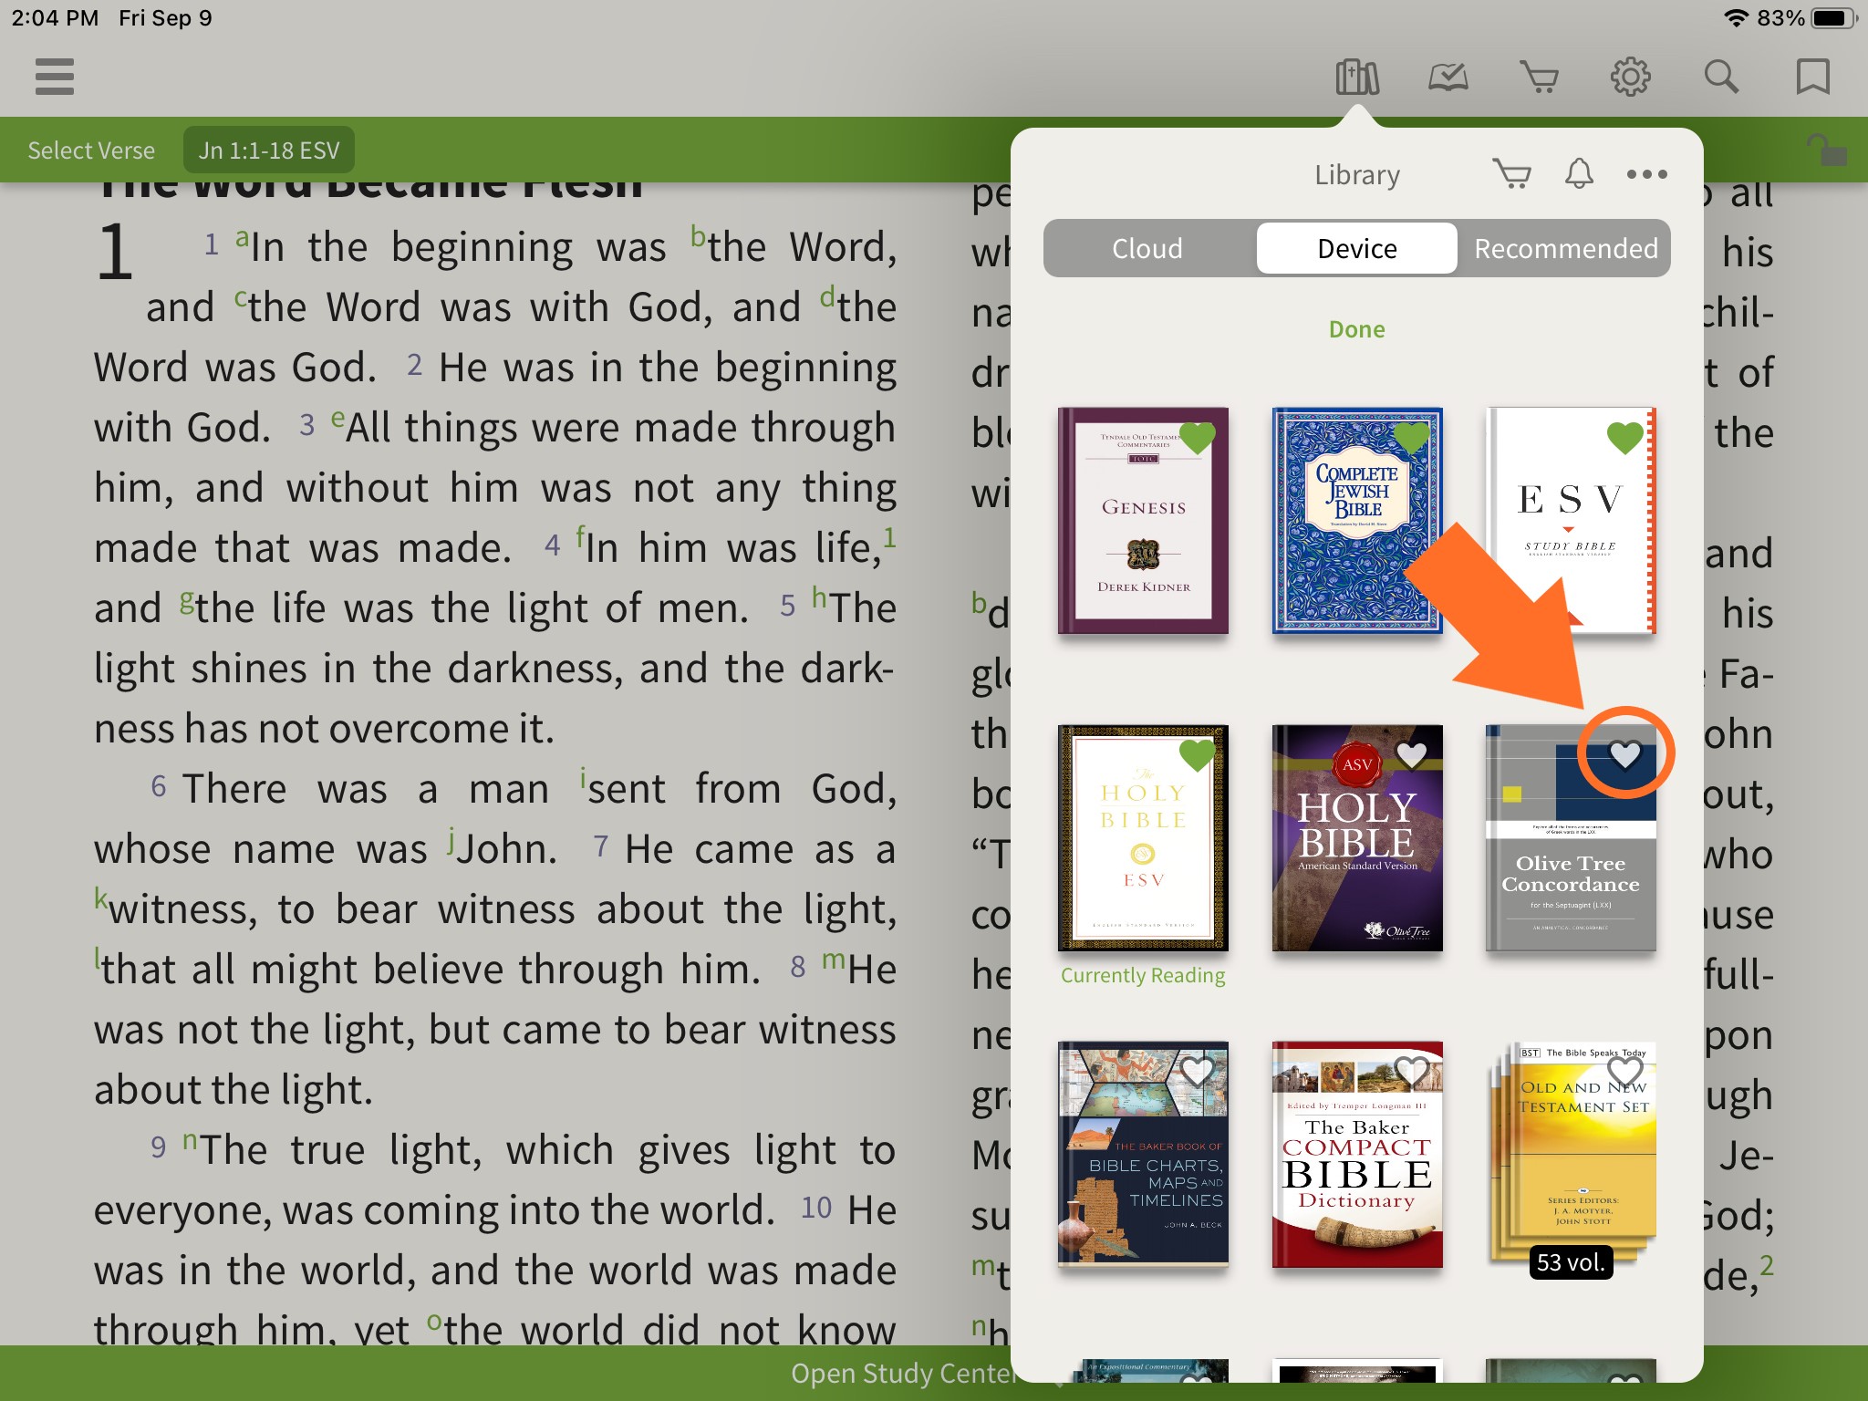Tap the battery indicator in status bar

click(x=1835, y=18)
